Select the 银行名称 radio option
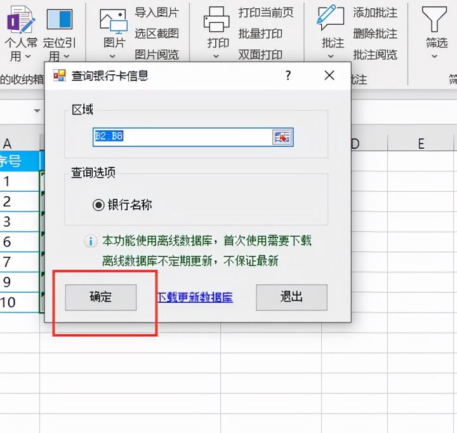Viewport: 457px width, 433px height. [98, 205]
